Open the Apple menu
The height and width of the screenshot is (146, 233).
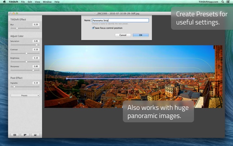4,2
